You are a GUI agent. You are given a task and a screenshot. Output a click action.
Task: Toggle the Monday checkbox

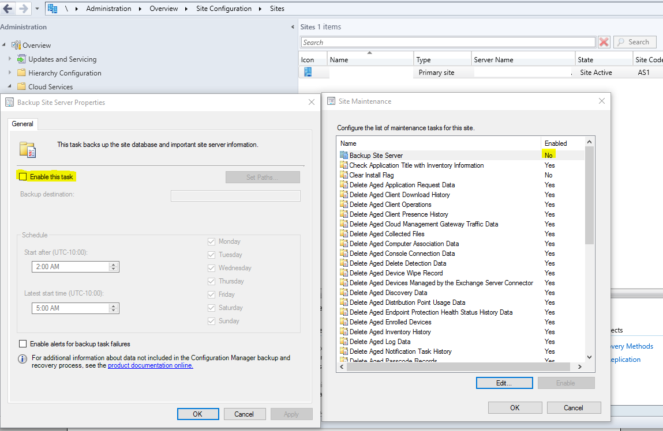click(211, 241)
